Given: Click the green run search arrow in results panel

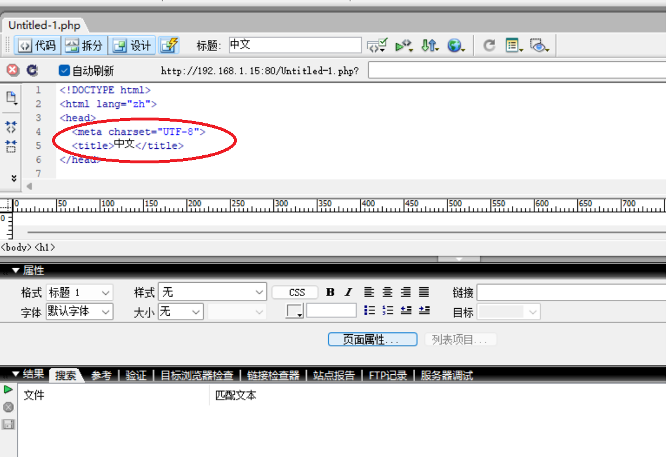Looking at the screenshot, I should click(x=8, y=390).
